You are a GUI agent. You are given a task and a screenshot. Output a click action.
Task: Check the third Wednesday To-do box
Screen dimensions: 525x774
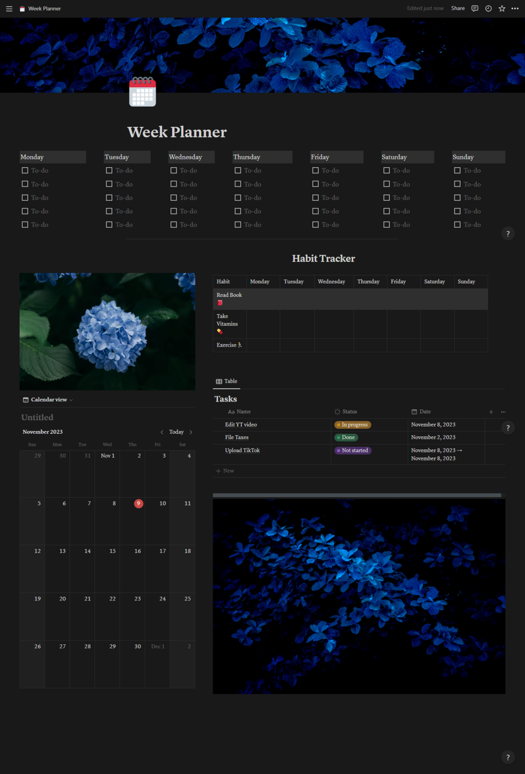[173, 198]
